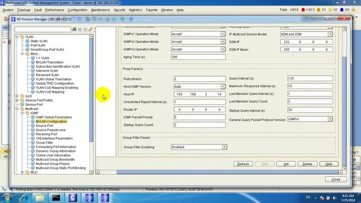This screenshot has height=203, width=361.
Task: Open the Security menu
Action: tap(120, 10)
